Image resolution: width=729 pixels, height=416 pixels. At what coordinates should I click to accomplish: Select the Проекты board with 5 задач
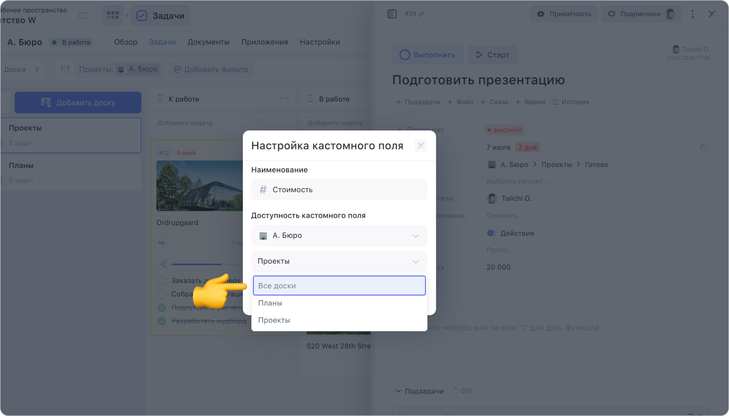pyautogui.click(x=70, y=135)
